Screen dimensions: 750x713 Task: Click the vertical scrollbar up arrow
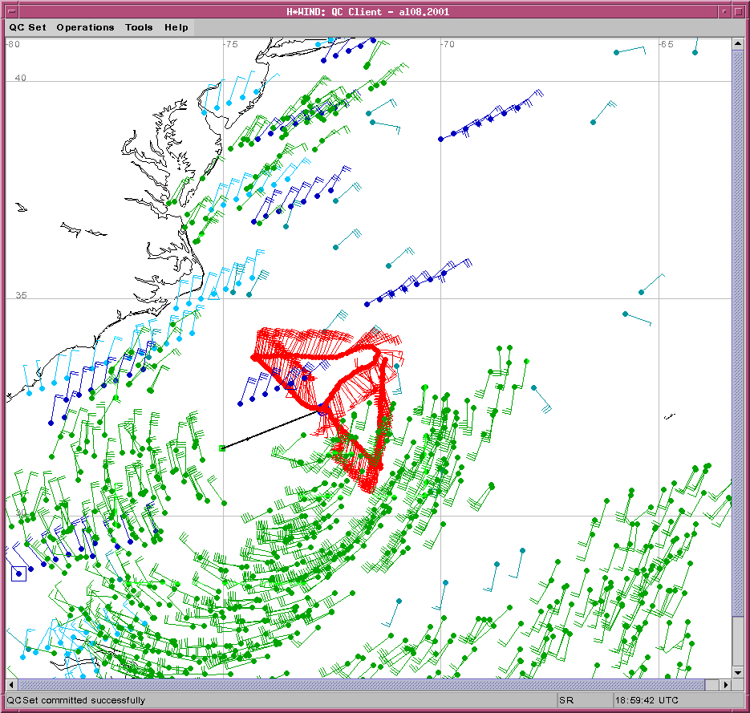tap(738, 44)
